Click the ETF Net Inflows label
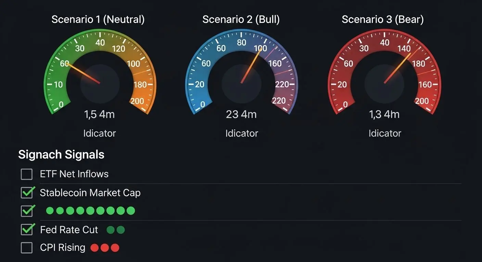Viewport: 482px width, 262px height. (74, 174)
